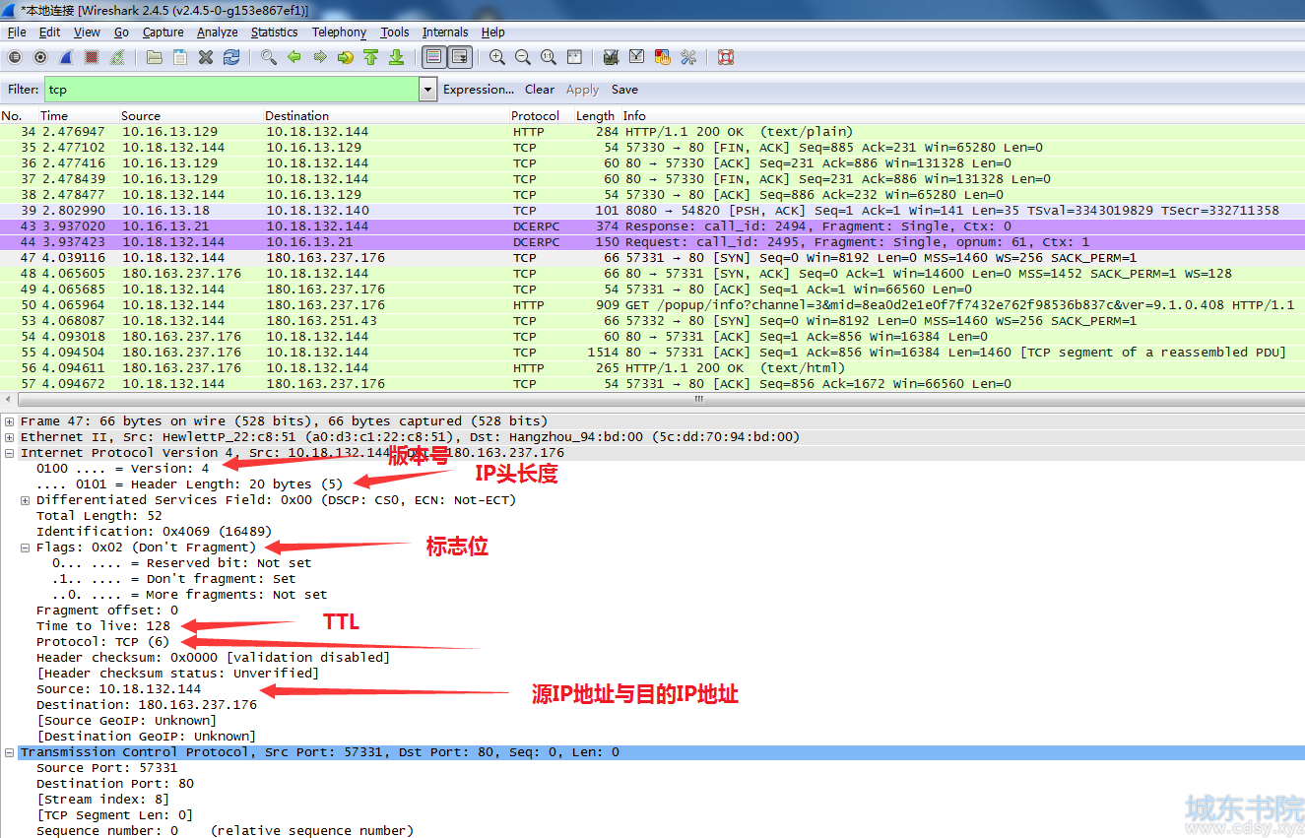1305x838 pixels.
Task: Select packet 43 DCERPC Response row
Action: [x=652, y=226]
